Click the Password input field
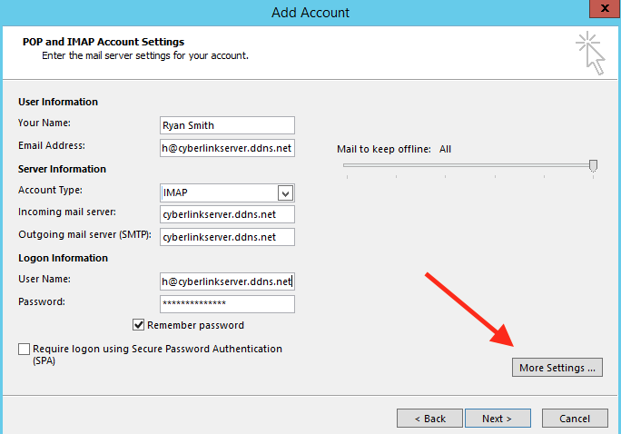This screenshot has width=621, height=434. click(x=227, y=304)
